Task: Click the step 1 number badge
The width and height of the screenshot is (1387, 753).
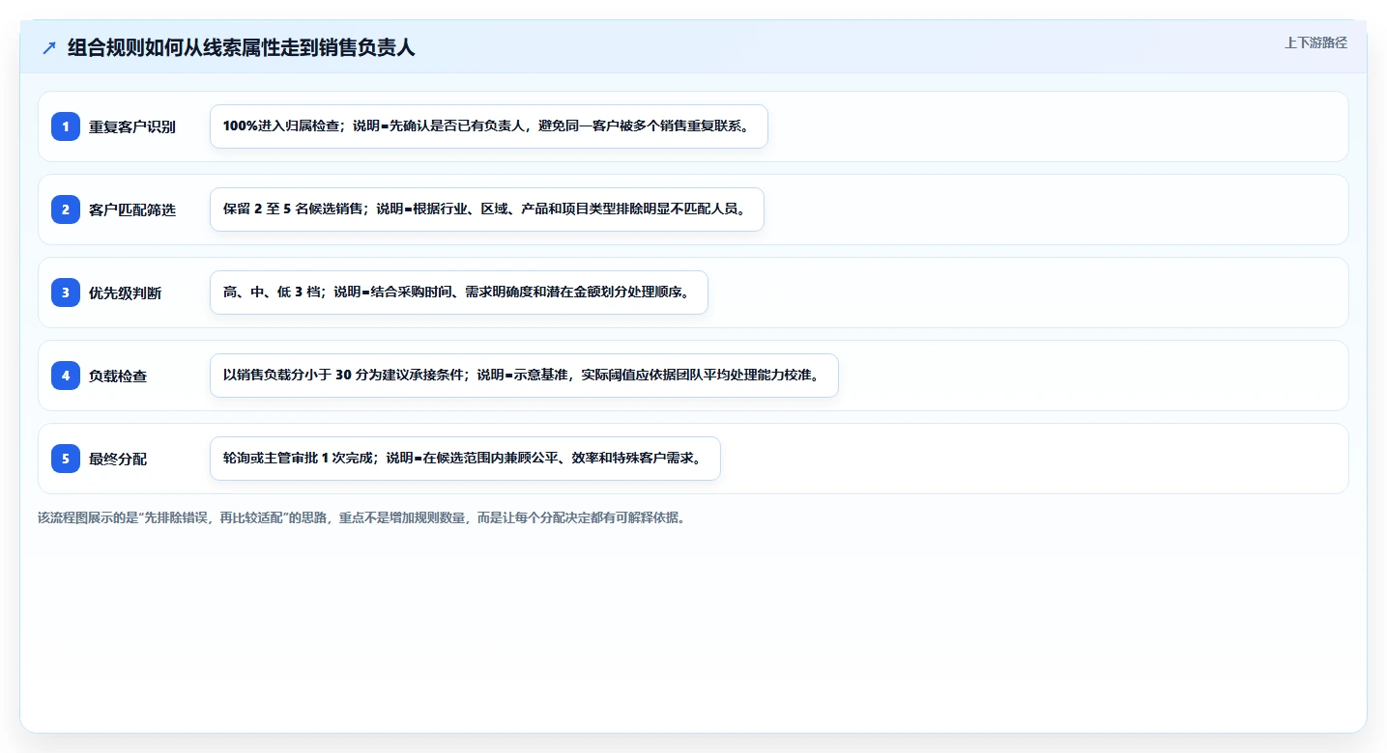Action: point(66,126)
